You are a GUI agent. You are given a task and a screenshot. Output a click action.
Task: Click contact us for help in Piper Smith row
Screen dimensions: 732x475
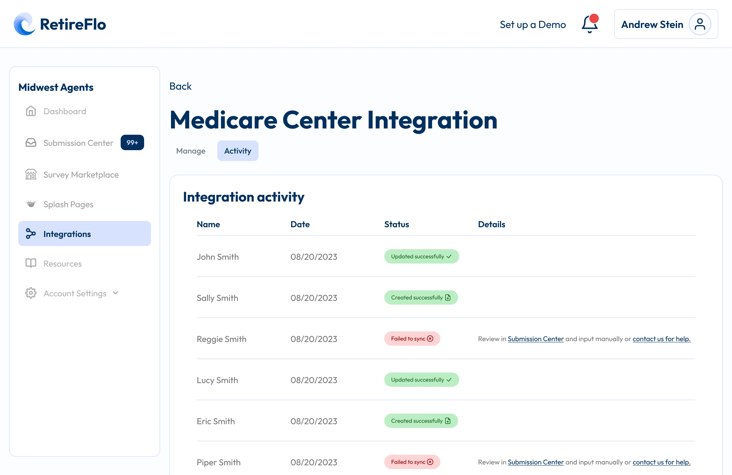tap(661, 462)
